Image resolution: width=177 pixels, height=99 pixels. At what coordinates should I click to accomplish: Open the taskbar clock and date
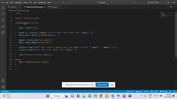168,96
